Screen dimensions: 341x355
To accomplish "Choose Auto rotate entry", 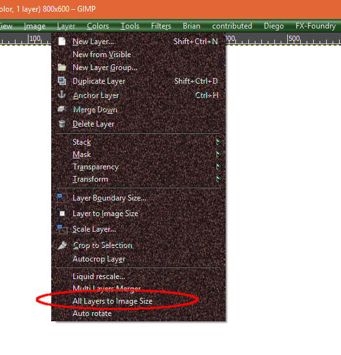I will pyautogui.click(x=138, y=313).
